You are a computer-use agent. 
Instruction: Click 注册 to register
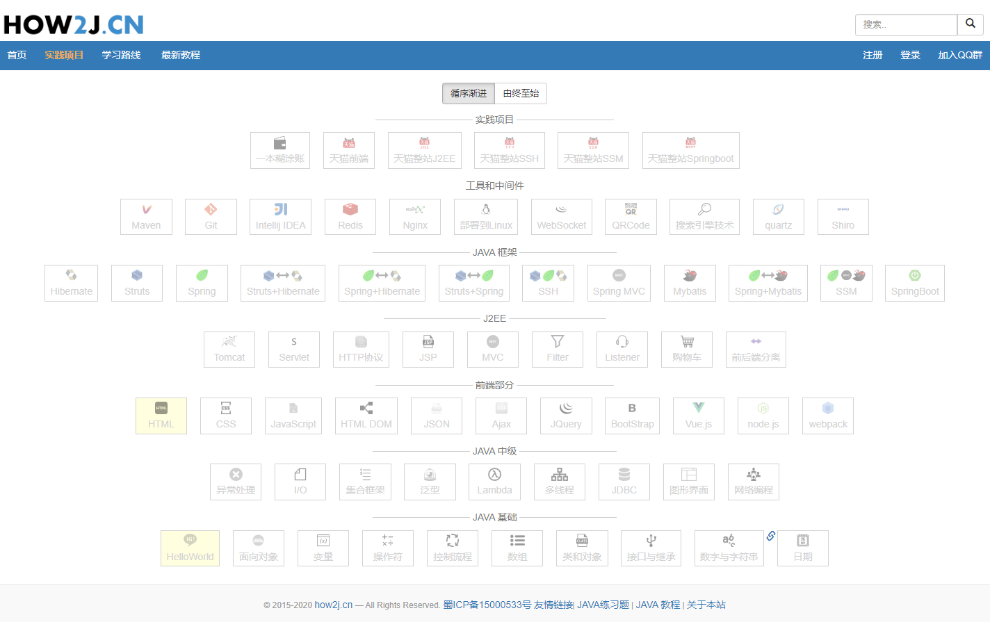[x=873, y=55]
